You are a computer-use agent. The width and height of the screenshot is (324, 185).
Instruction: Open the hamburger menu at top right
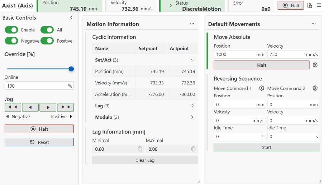tap(319, 5)
